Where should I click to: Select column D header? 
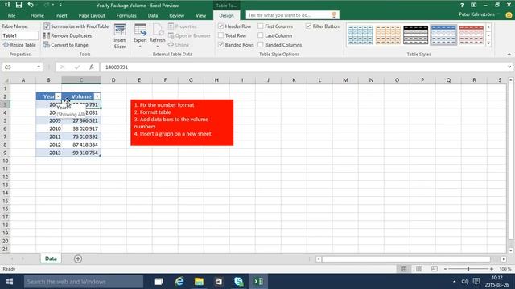(x=113, y=80)
